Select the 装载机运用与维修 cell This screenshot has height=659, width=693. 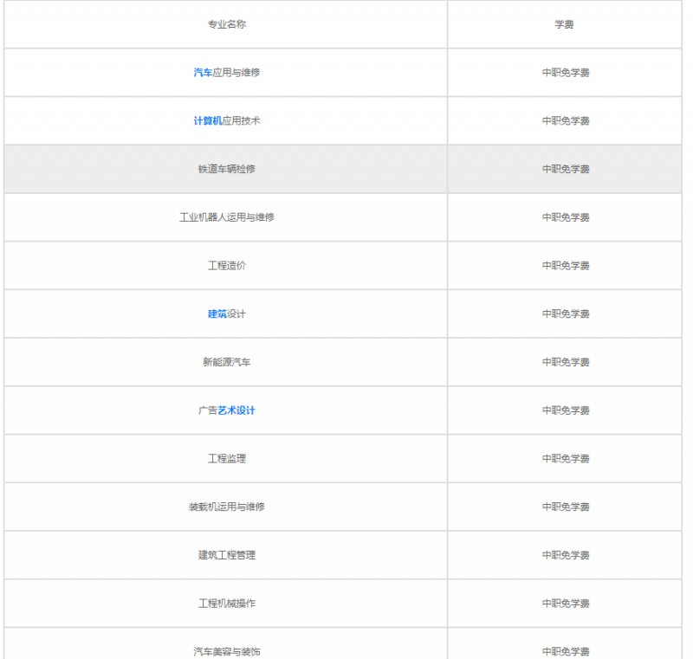[226, 507]
